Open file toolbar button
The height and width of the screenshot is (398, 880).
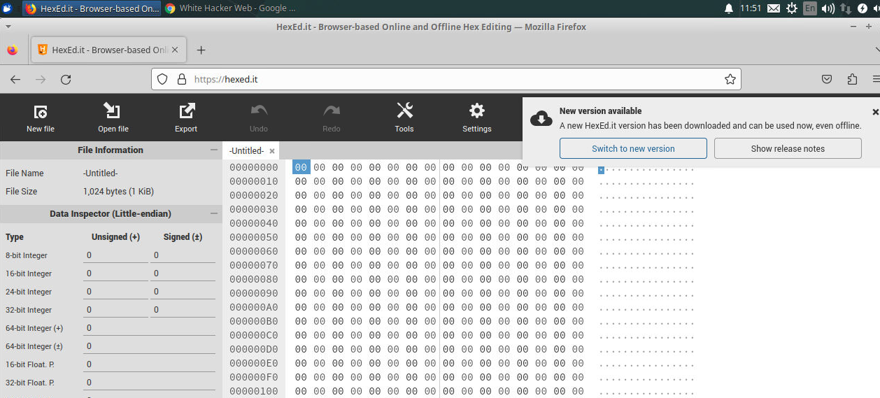click(x=113, y=118)
